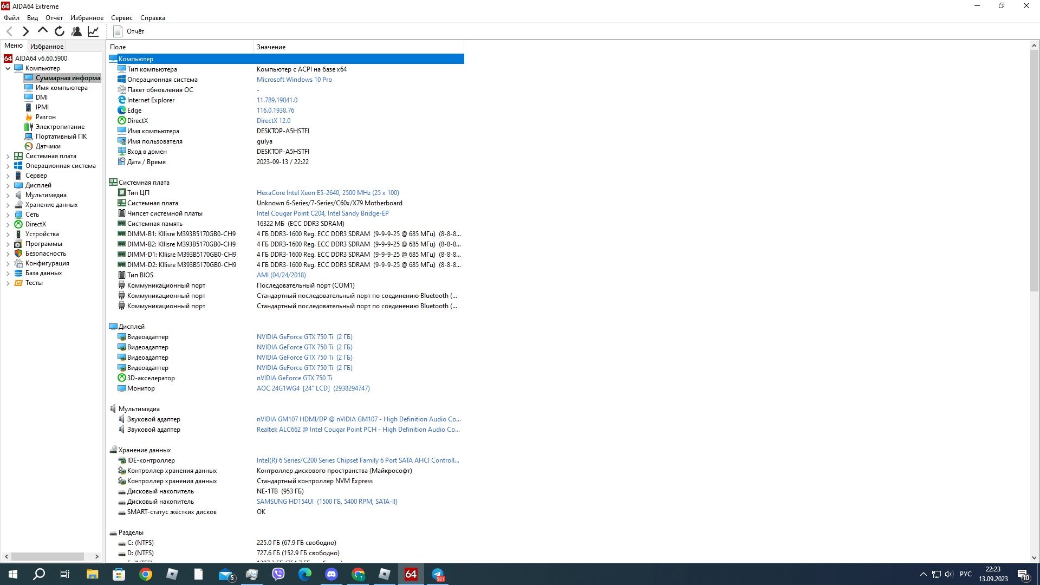Select Безопасность tree item
Screen dimensions: 1040x585
45,253
